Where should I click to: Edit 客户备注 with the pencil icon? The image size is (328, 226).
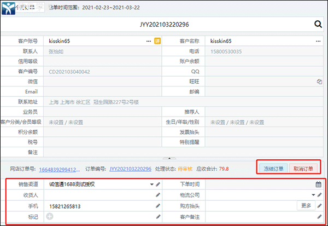pos(319,217)
